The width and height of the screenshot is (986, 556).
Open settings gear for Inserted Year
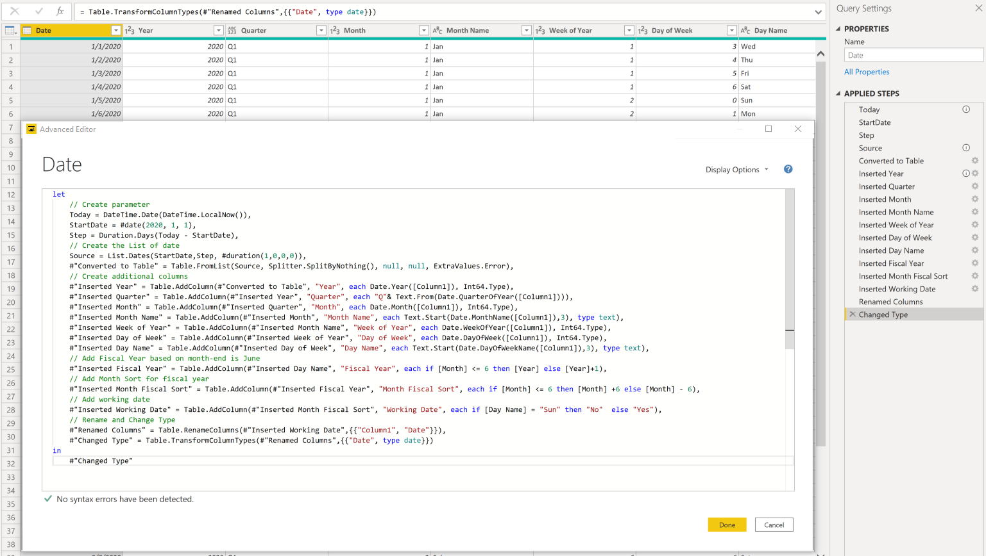click(975, 174)
